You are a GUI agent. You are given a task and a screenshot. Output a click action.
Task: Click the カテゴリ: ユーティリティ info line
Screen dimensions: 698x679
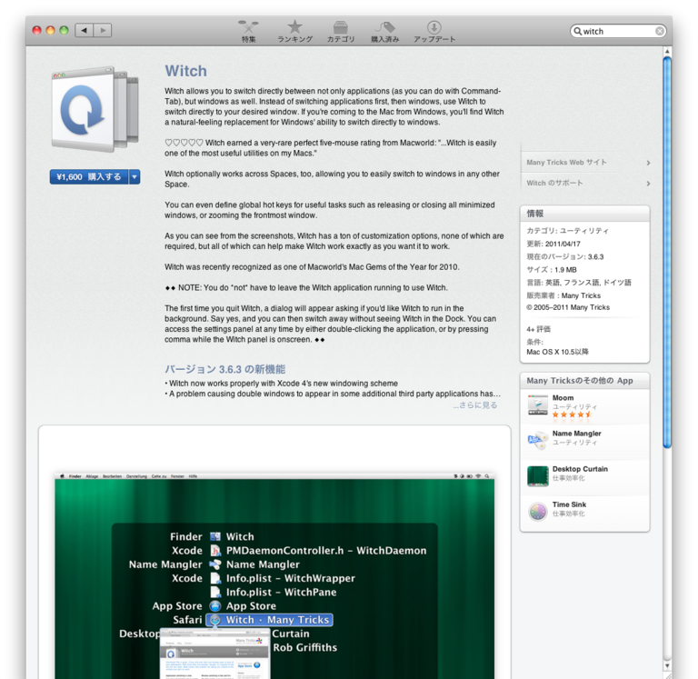pos(567,231)
